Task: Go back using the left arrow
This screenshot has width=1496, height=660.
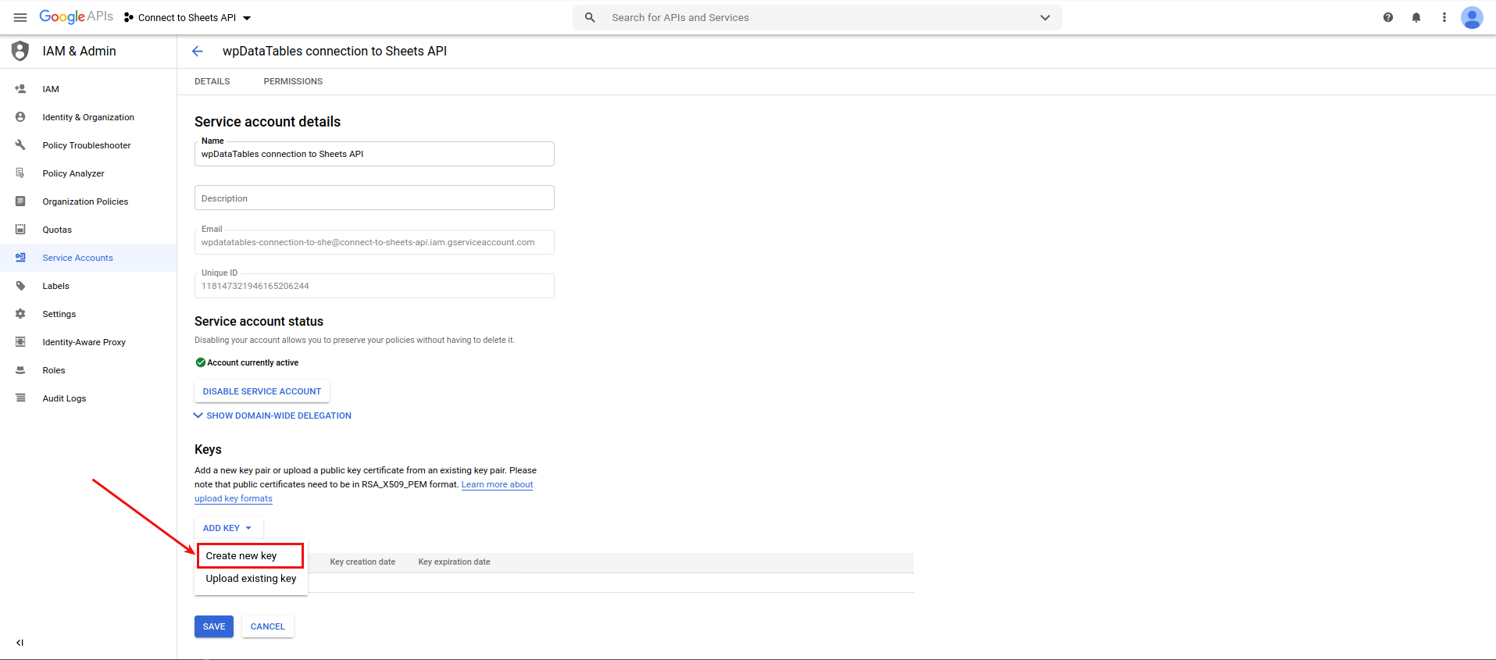Action: point(198,51)
